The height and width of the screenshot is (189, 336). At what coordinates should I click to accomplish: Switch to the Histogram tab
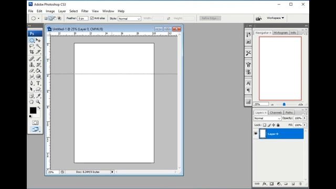(x=280, y=33)
